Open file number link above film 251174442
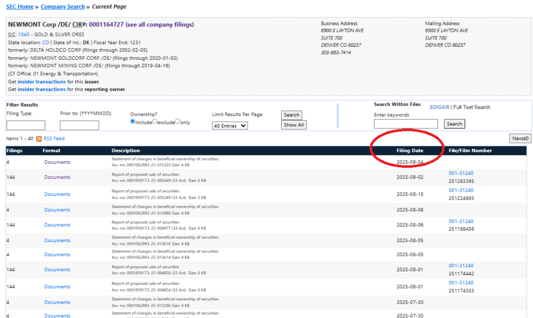This screenshot has width=533, height=318. pyautogui.click(x=461, y=266)
